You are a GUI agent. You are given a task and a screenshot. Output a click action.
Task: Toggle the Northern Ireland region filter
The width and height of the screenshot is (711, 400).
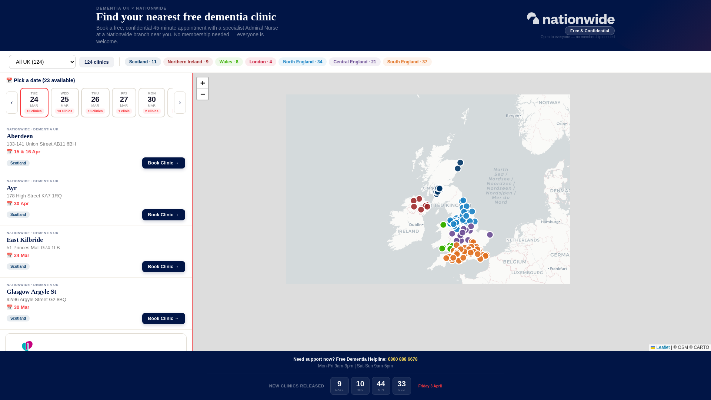pyautogui.click(x=188, y=62)
